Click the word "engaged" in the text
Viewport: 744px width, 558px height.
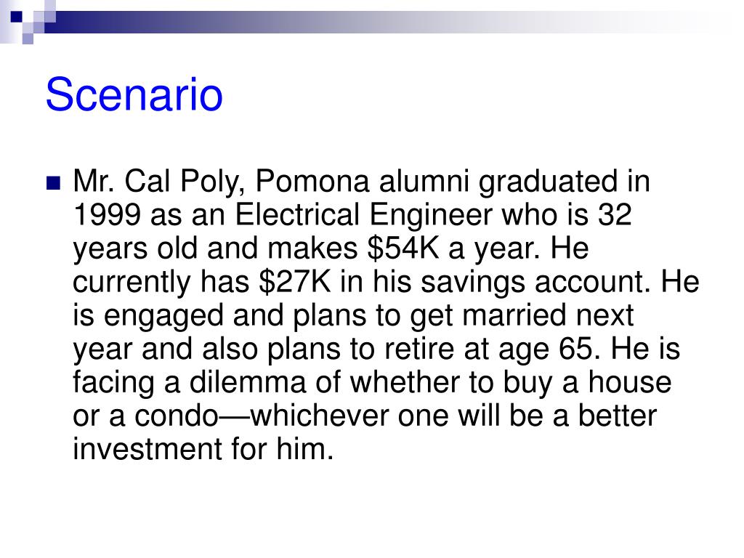point(163,317)
